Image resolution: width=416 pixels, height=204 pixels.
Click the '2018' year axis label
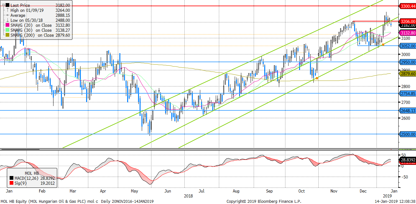[188, 196]
